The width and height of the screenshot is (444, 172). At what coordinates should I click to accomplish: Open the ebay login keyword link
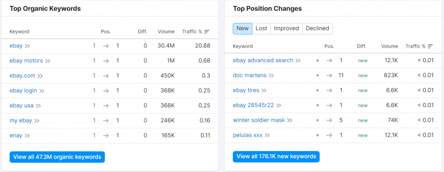(23, 91)
